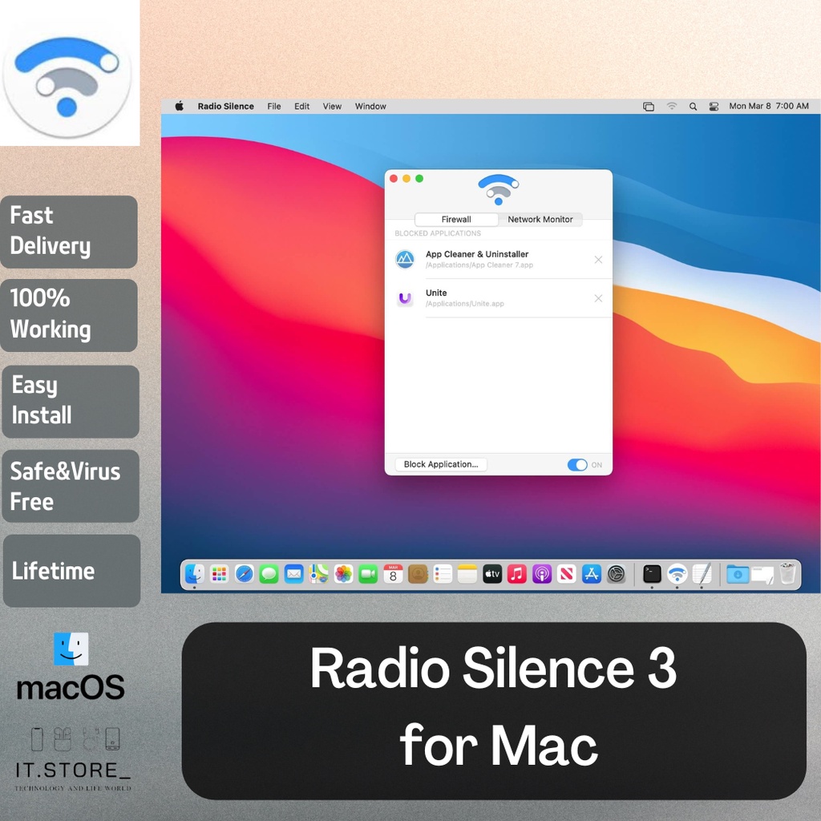Launch Music app from the dock
The width and height of the screenshot is (821, 821).
517,574
